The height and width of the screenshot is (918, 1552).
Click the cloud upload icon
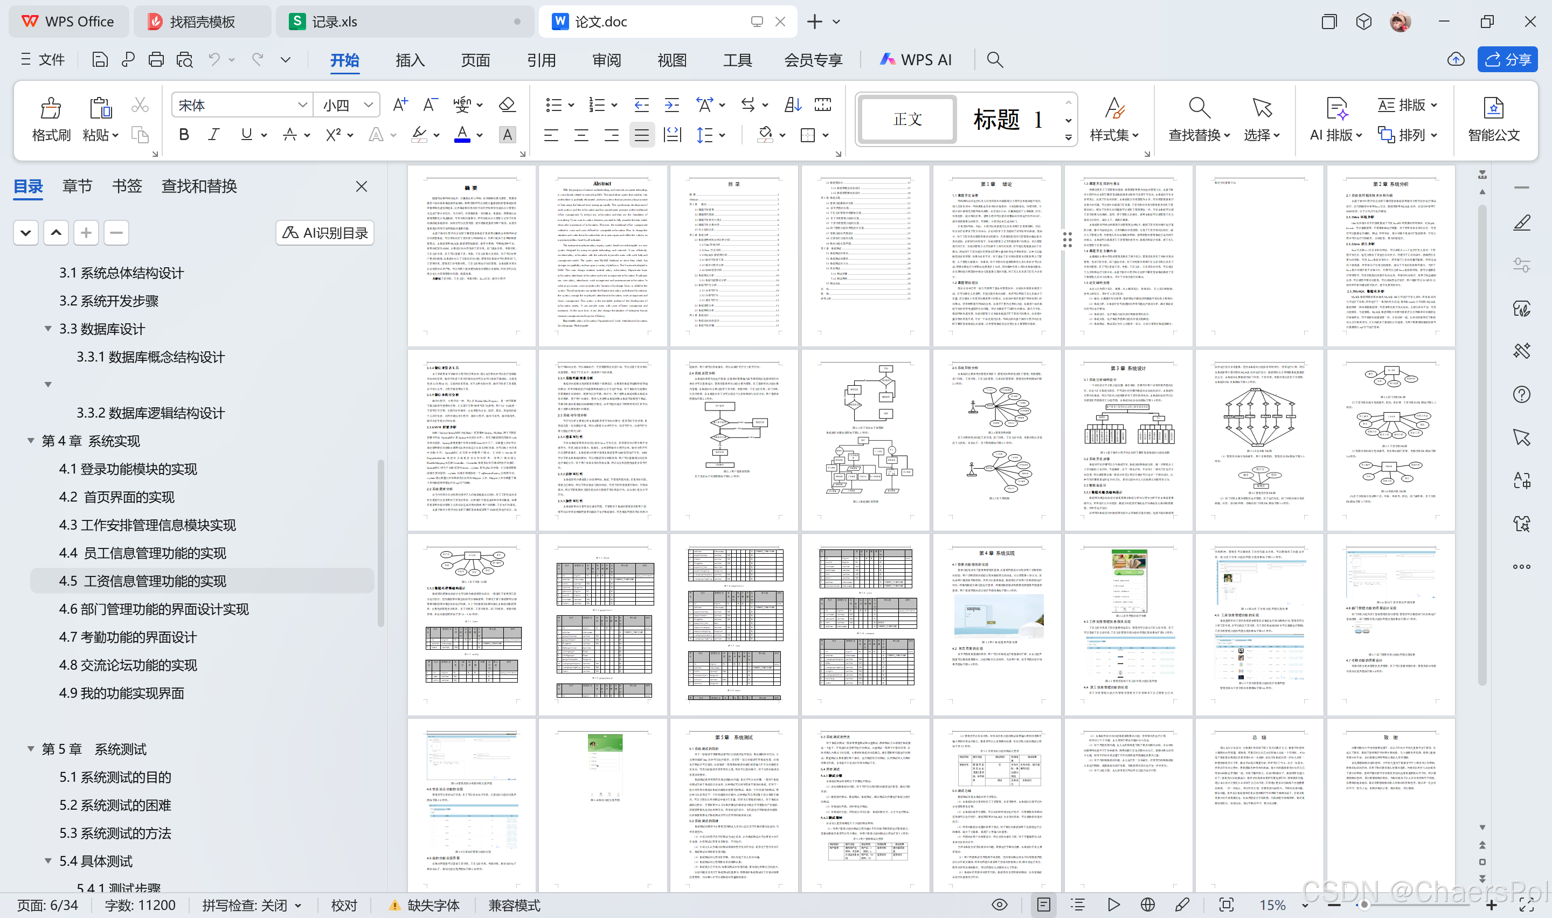[1456, 59]
